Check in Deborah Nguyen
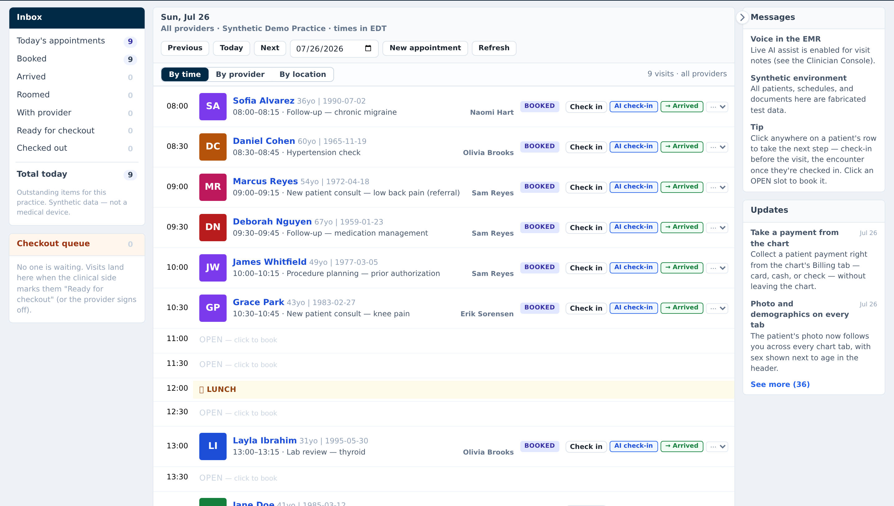This screenshot has width=894, height=506. [x=586, y=228]
